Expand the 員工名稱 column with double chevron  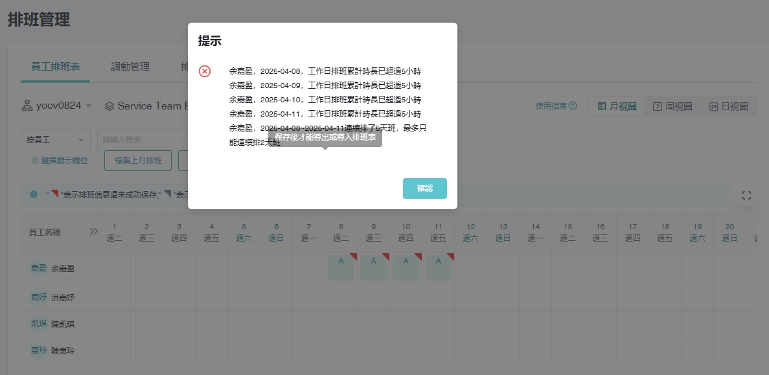pos(93,232)
